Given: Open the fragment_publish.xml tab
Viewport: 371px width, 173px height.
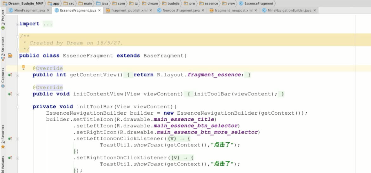Looking at the screenshot, I should coord(129,10).
